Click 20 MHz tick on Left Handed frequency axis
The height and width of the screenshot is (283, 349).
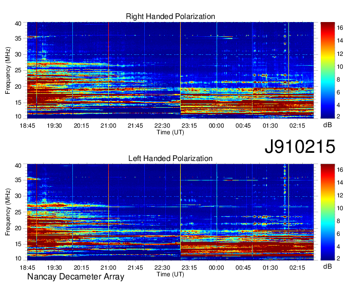(x=18, y=228)
